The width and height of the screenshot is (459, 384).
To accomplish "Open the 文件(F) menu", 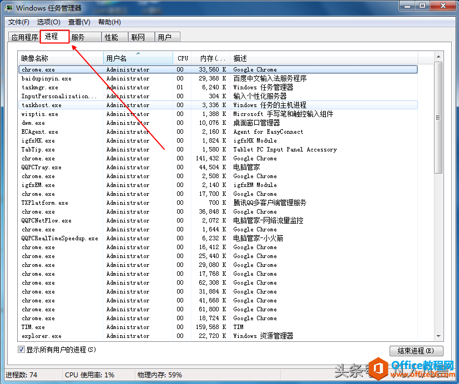I will tap(18, 22).
